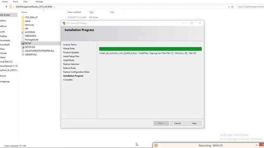
Task: Click the Install_sql_common_core status text
Action: (x=148, y=53)
